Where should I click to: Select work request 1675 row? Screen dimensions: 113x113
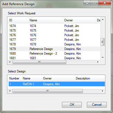pos(54,31)
